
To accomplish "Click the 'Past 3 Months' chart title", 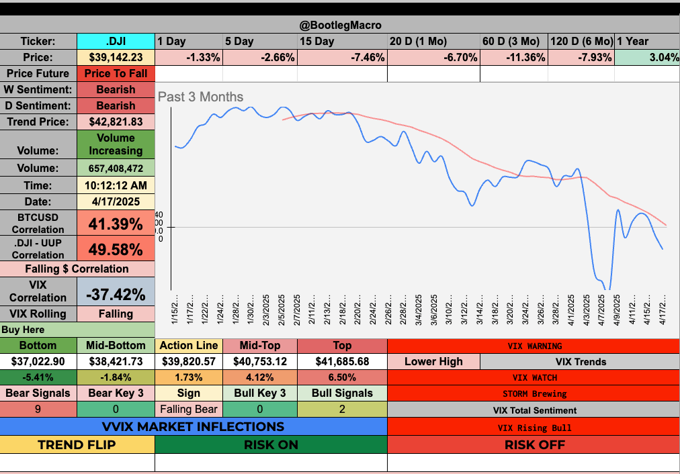I will (200, 97).
